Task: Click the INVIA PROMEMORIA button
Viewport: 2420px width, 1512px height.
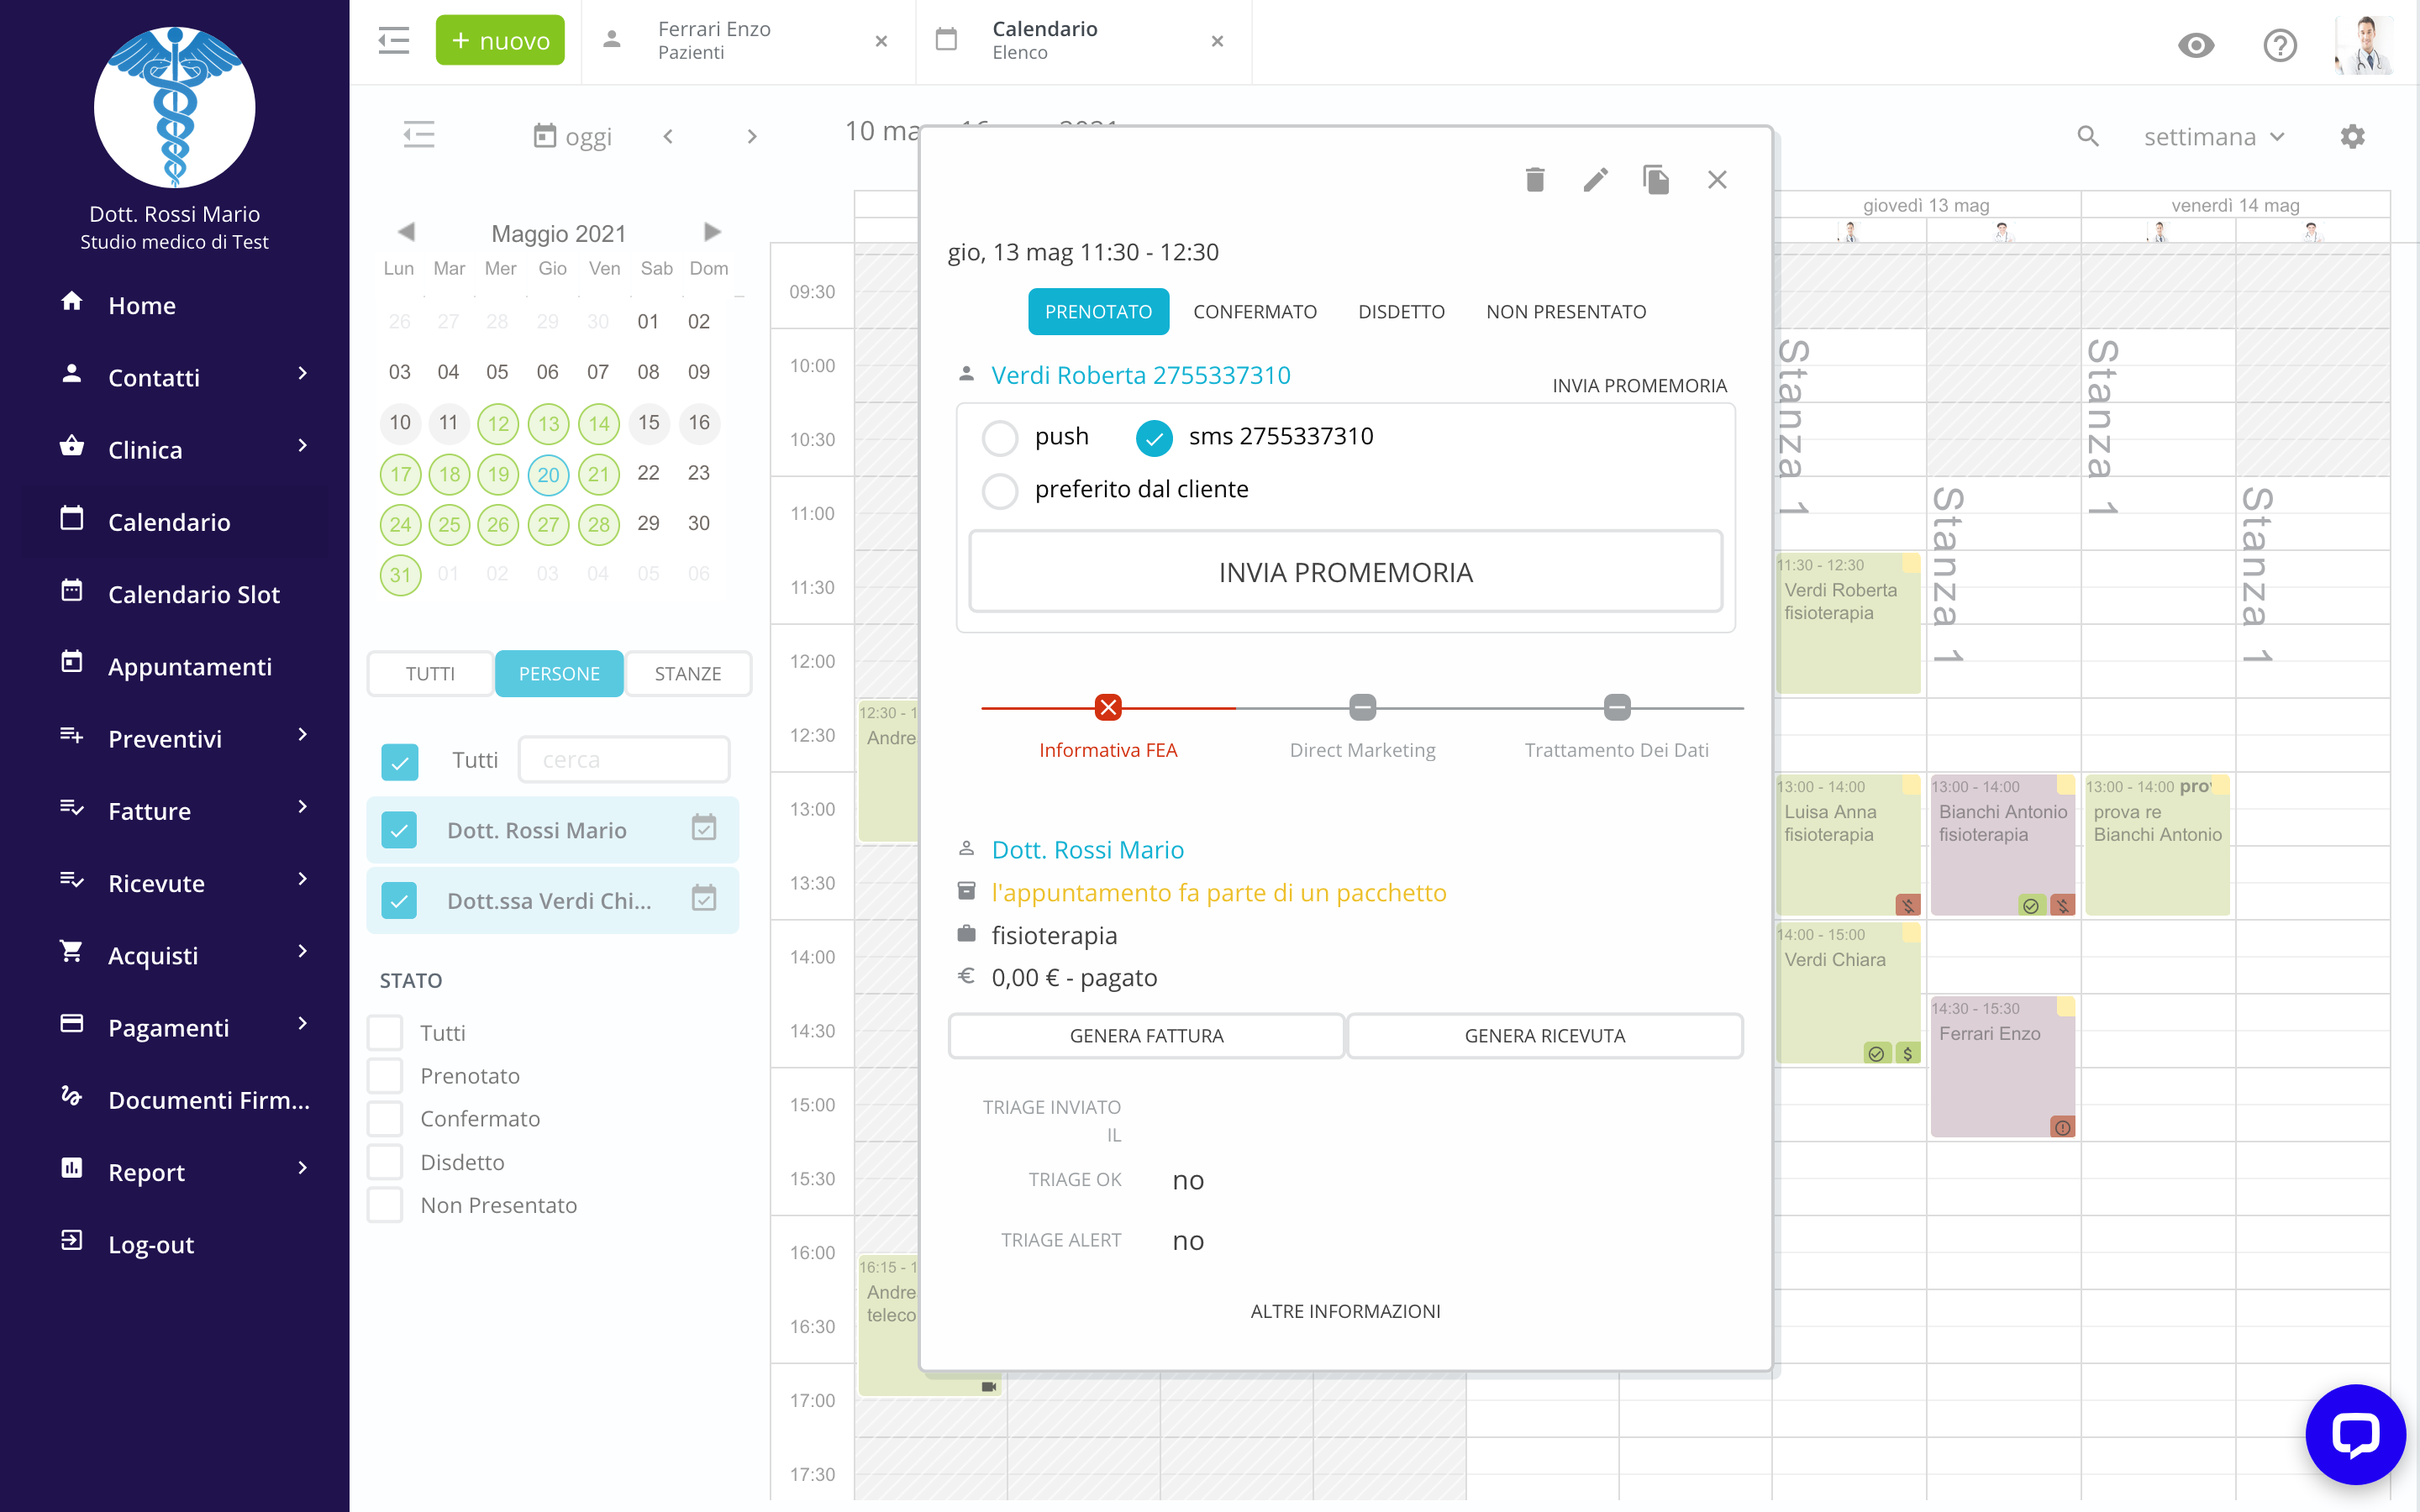Action: point(1345,572)
